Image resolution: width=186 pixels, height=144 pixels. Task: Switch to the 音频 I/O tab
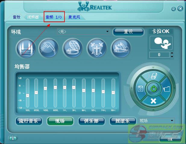[x=54, y=17]
